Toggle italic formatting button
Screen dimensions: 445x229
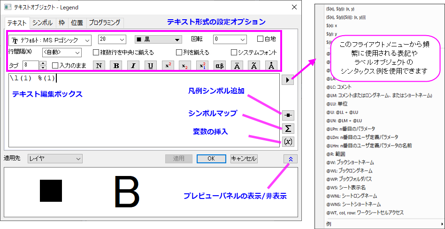pos(133,66)
